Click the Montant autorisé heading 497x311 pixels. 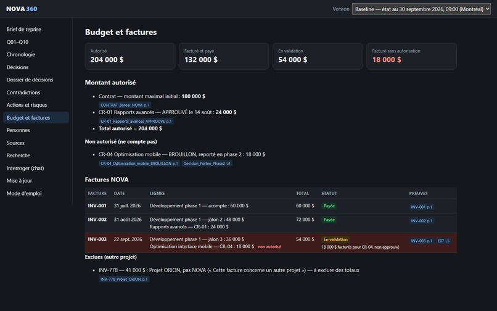click(110, 83)
